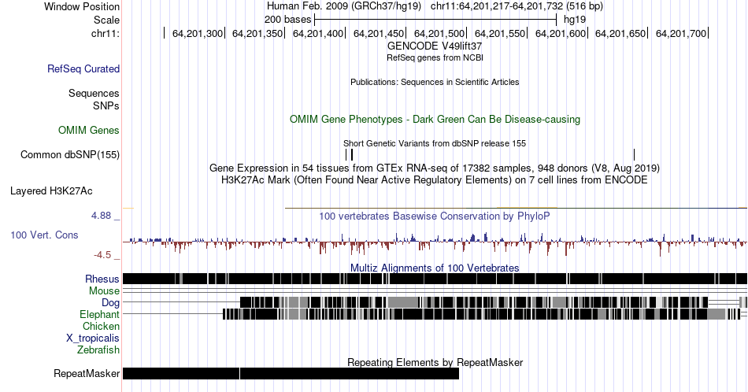The width and height of the screenshot is (748, 392).
Task: Click Short Genetic Variants from dbSNP title
Action: pyautogui.click(x=435, y=143)
